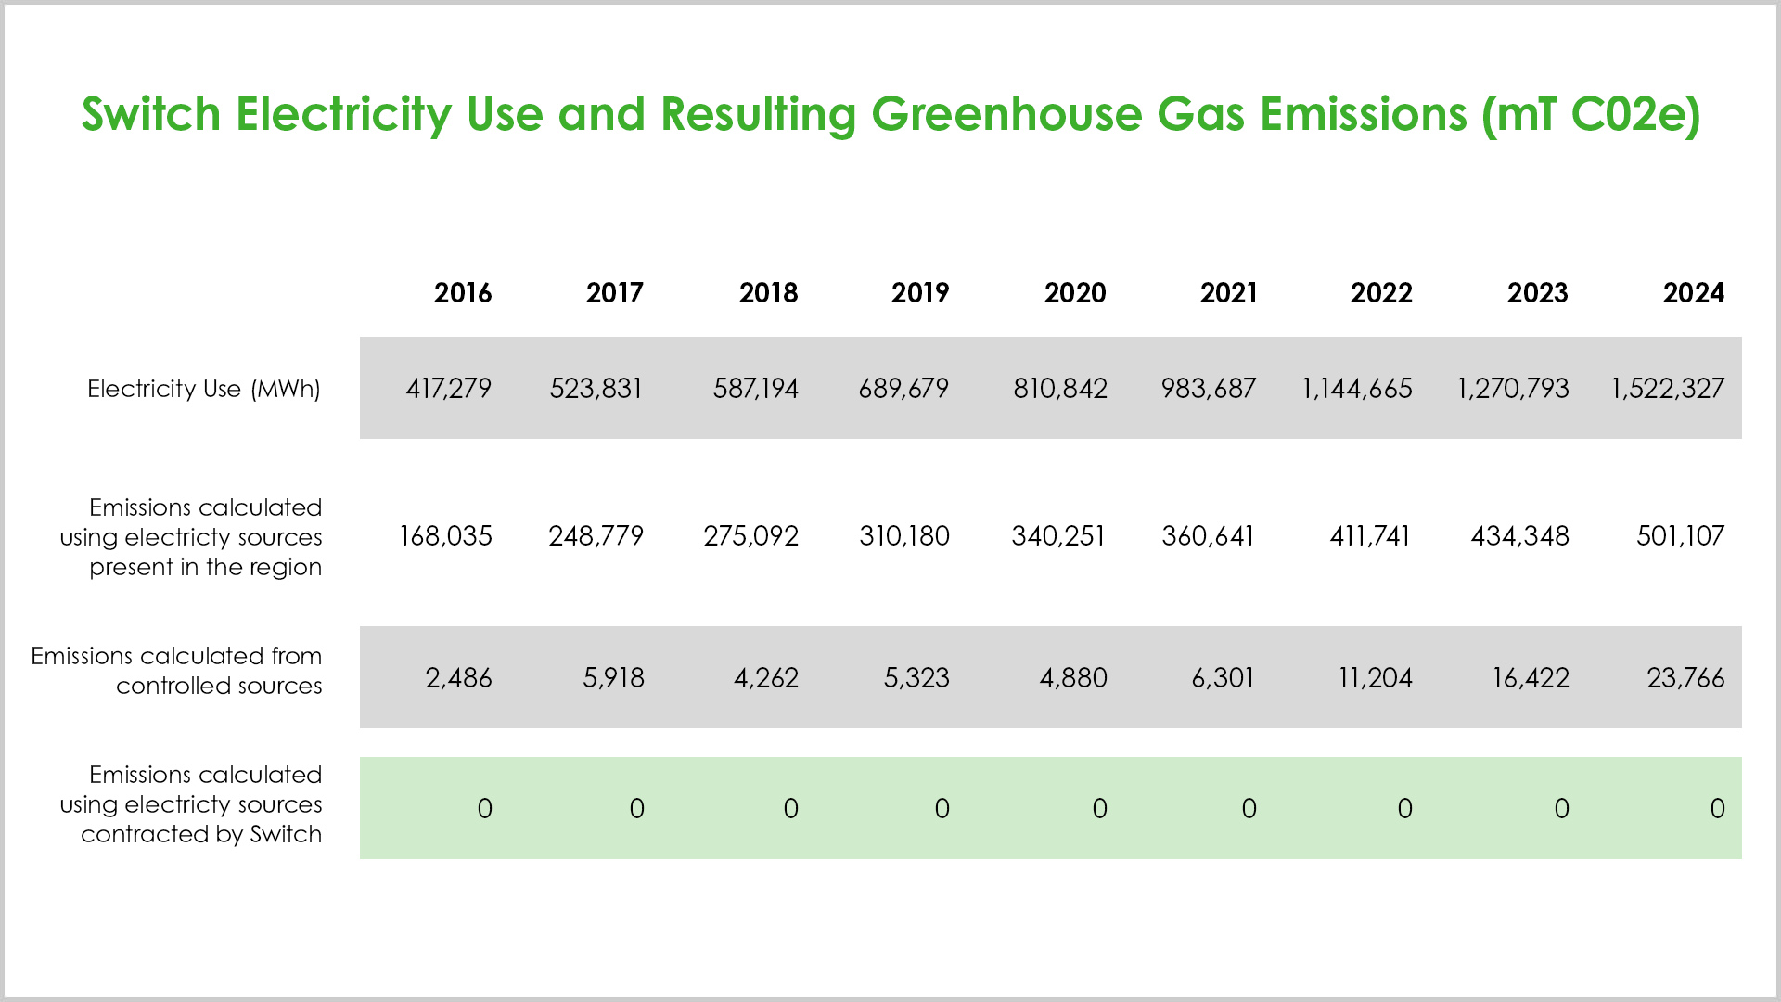The height and width of the screenshot is (1002, 1781).
Task: Pick controlled sources value 5,918
Action: click(x=613, y=678)
